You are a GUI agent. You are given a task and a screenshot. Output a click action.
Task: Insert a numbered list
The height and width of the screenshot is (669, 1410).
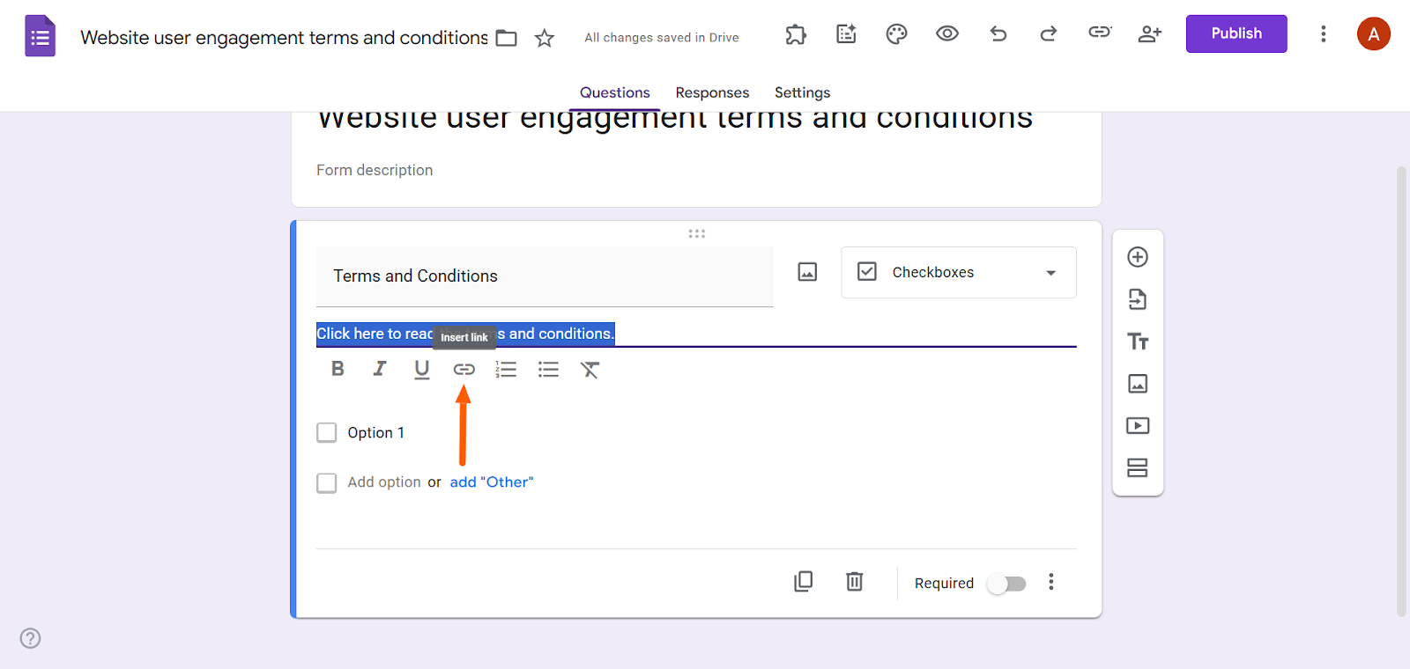click(x=506, y=370)
